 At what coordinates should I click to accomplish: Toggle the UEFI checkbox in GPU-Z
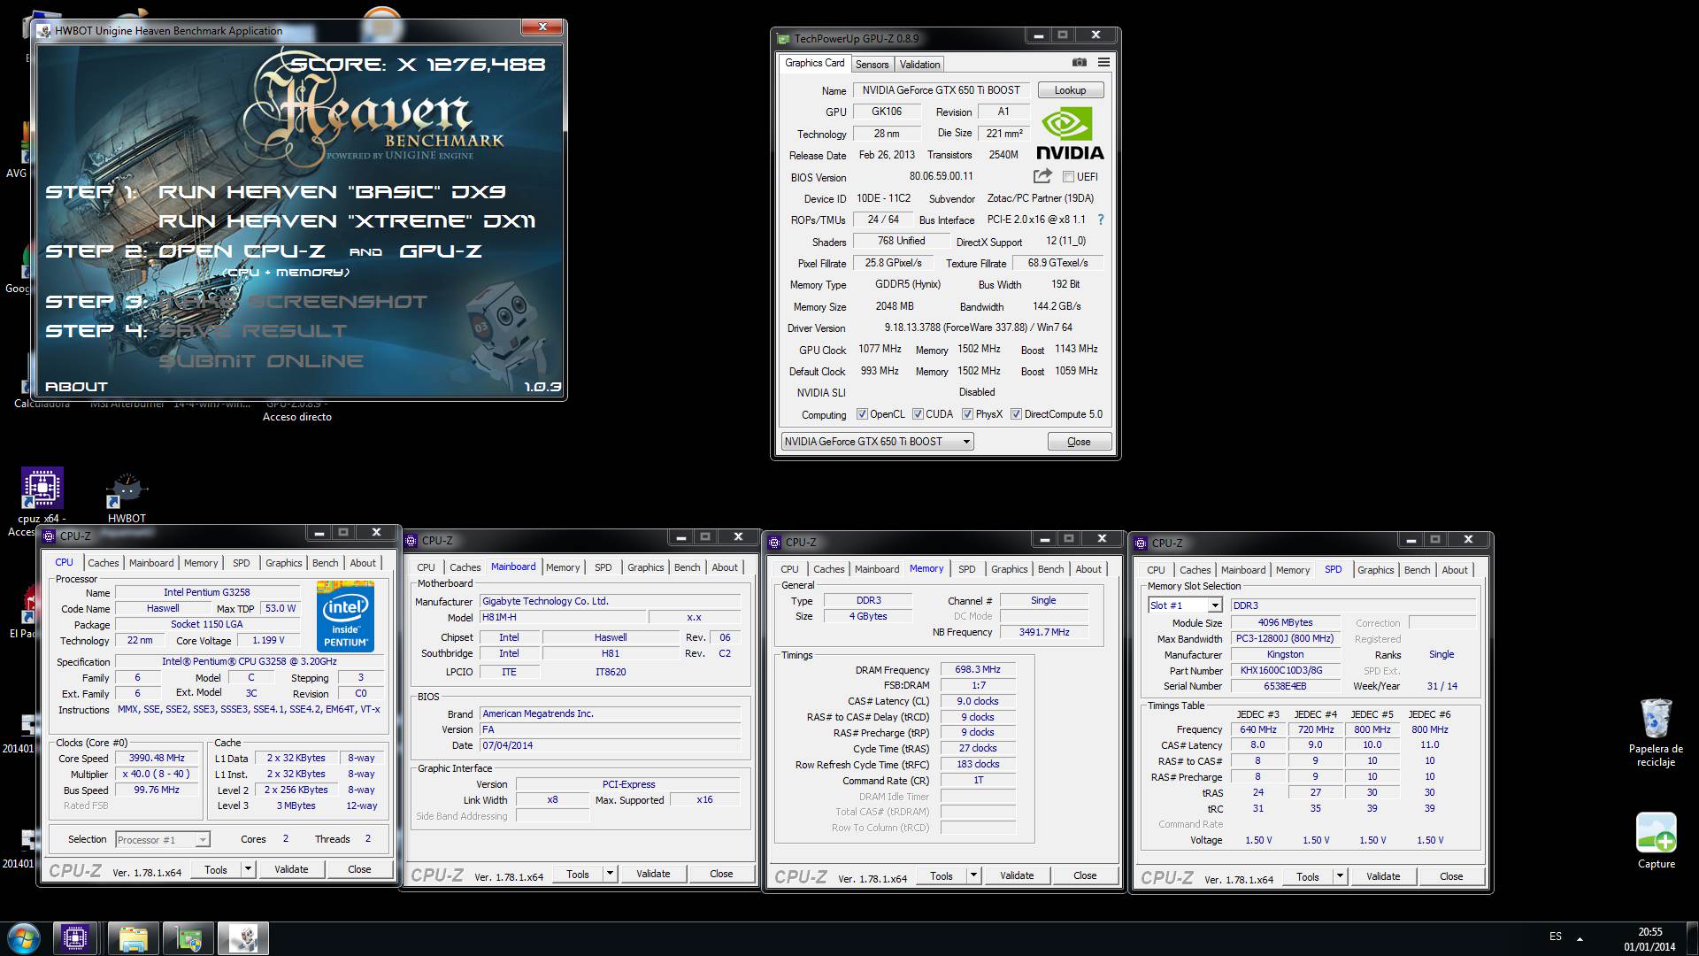[1068, 177]
